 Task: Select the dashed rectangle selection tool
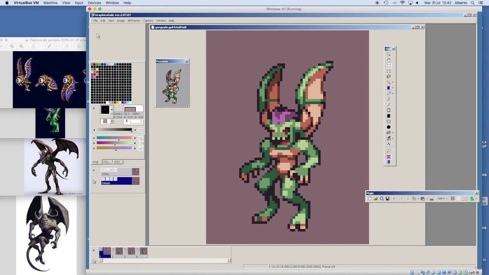[x=389, y=71]
